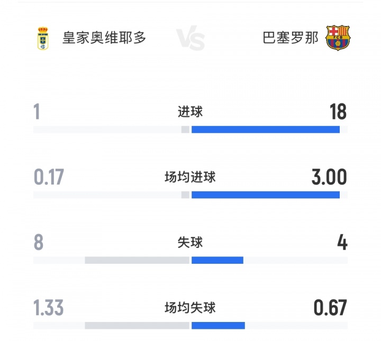The height and width of the screenshot is (341, 381).
Task: Click the VS emblem between teams
Action: pyautogui.click(x=190, y=40)
